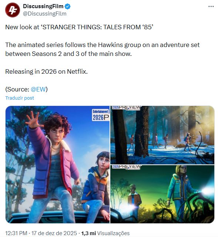Click the DiscussingFilm display name

click(43, 6)
